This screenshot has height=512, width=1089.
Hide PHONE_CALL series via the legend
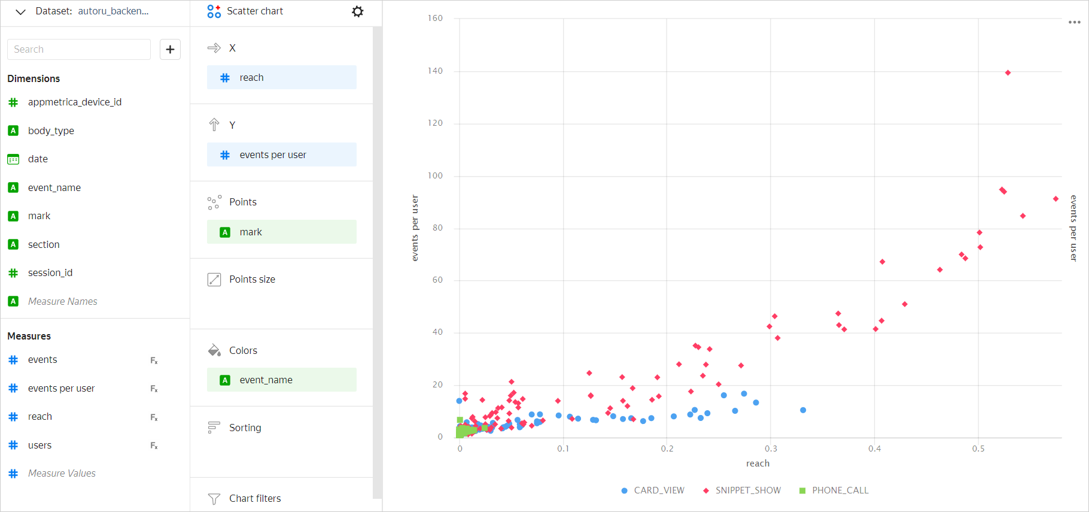tap(834, 490)
